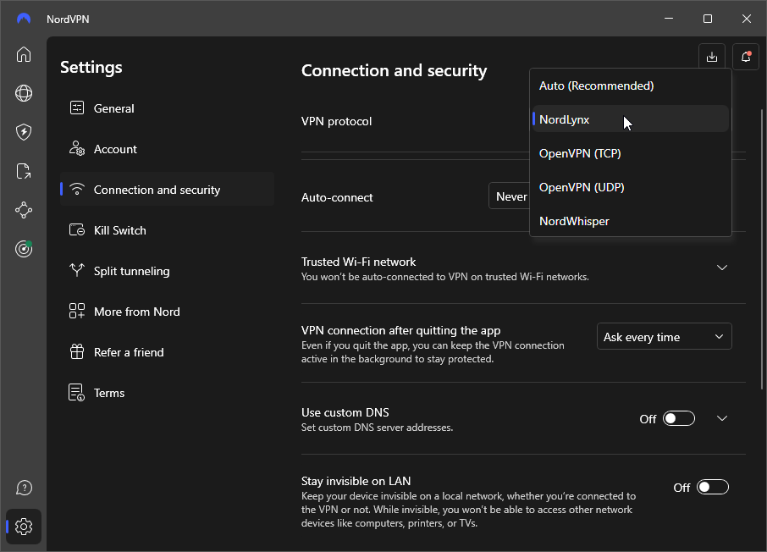Click the settings gear icon in sidebar
This screenshot has height=552, width=767.
click(x=24, y=527)
